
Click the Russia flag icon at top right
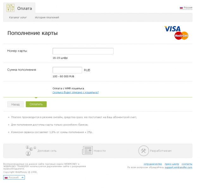click(x=181, y=8)
